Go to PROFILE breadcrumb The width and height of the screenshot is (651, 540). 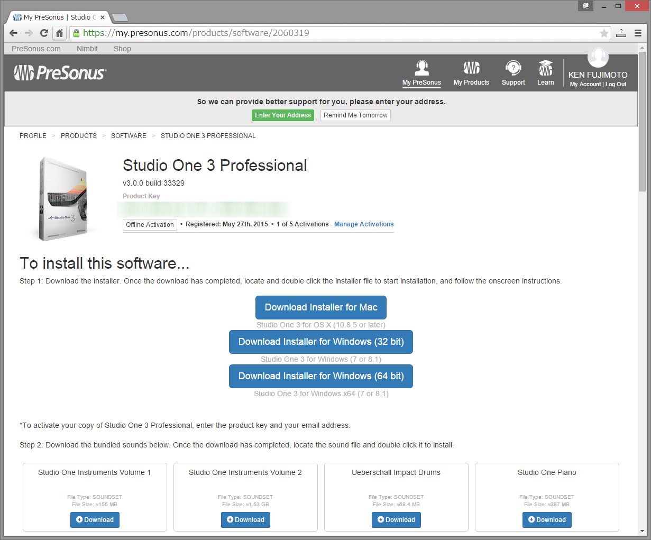(x=33, y=136)
